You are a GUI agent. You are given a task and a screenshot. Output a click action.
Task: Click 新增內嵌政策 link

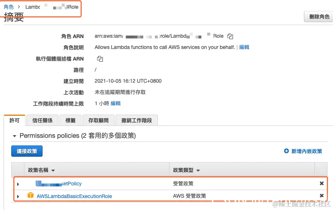[306, 151]
